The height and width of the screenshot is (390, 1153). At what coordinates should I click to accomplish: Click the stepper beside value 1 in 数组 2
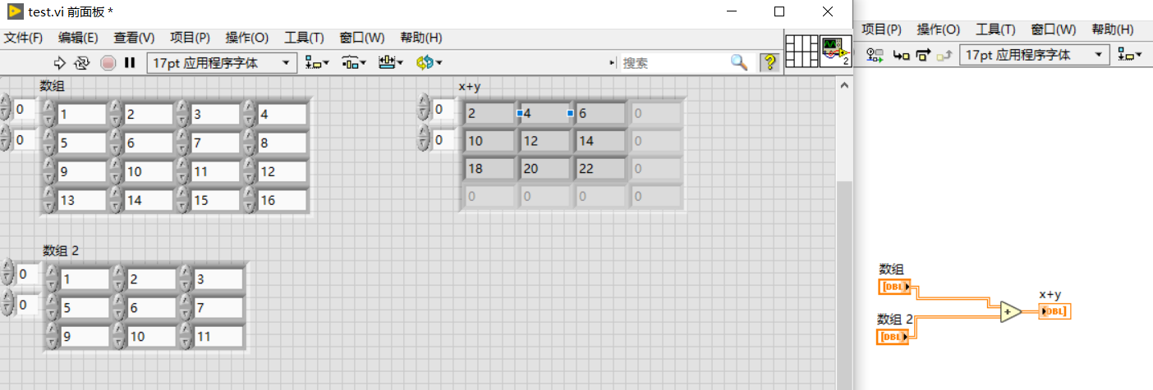click(51, 279)
